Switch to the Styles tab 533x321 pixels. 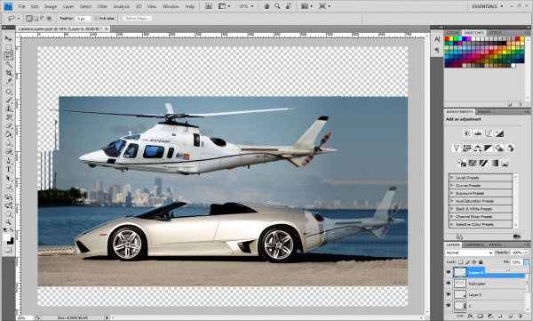[x=495, y=33]
